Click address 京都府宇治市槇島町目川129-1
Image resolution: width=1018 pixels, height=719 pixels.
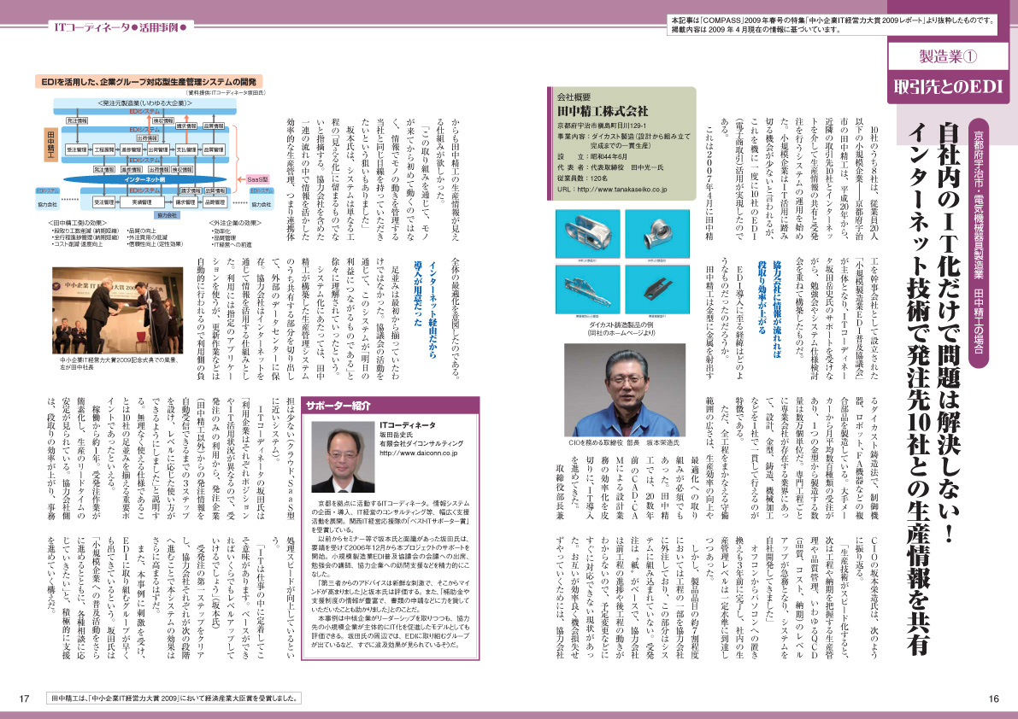601,126
